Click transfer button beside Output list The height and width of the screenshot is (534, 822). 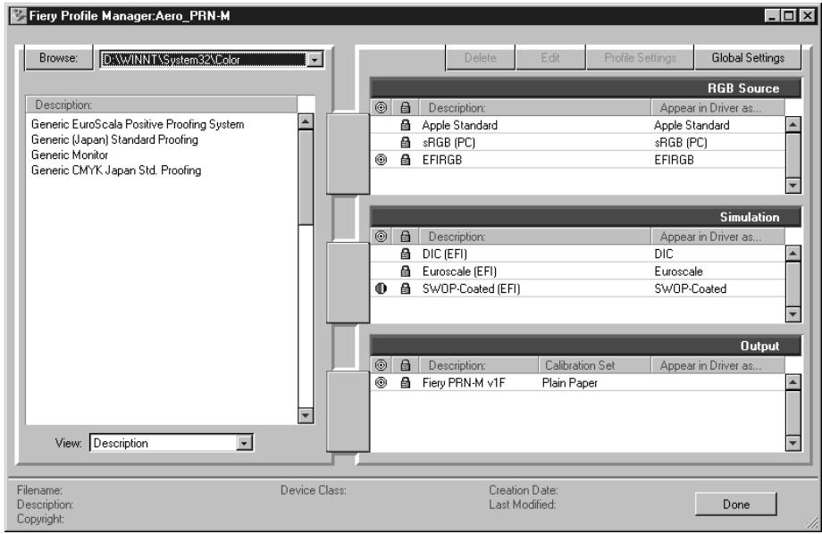[x=348, y=412]
